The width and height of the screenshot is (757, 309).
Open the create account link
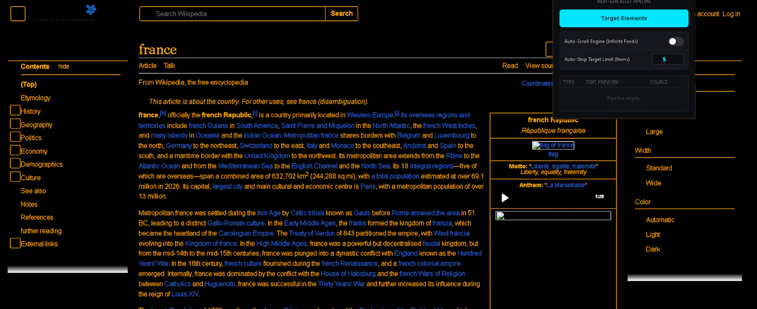[x=707, y=14]
